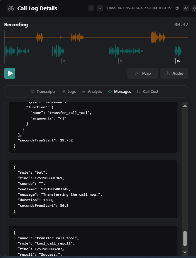Screen dimensions: 196x258
Task: Go to previous call log
Action: click(91, 8)
